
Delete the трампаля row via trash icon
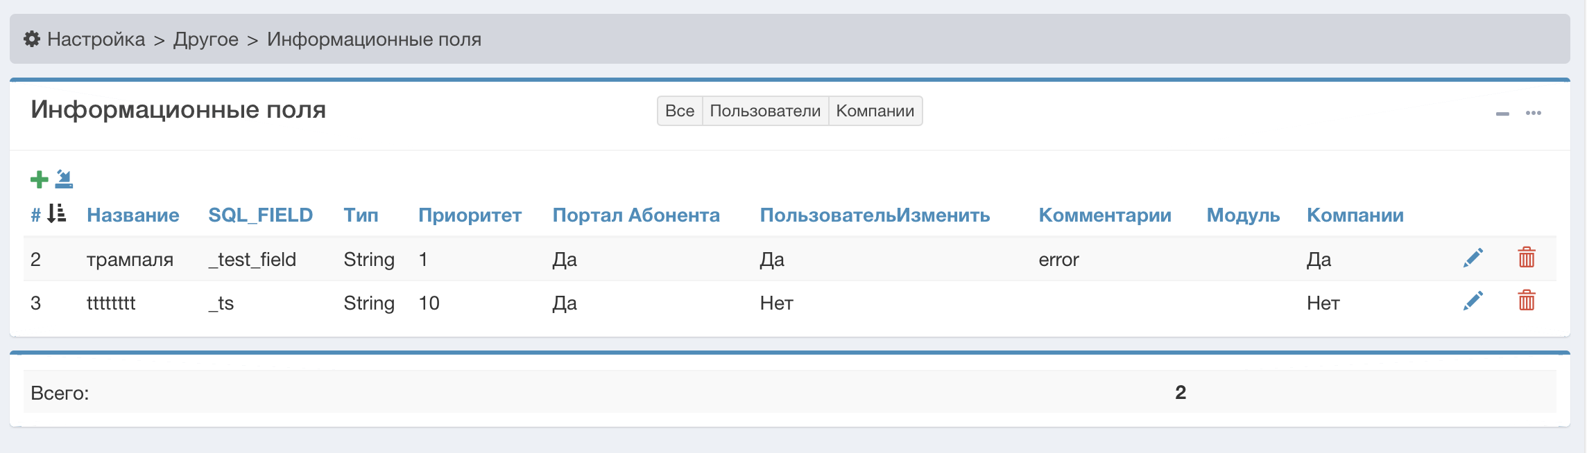click(1526, 258)
